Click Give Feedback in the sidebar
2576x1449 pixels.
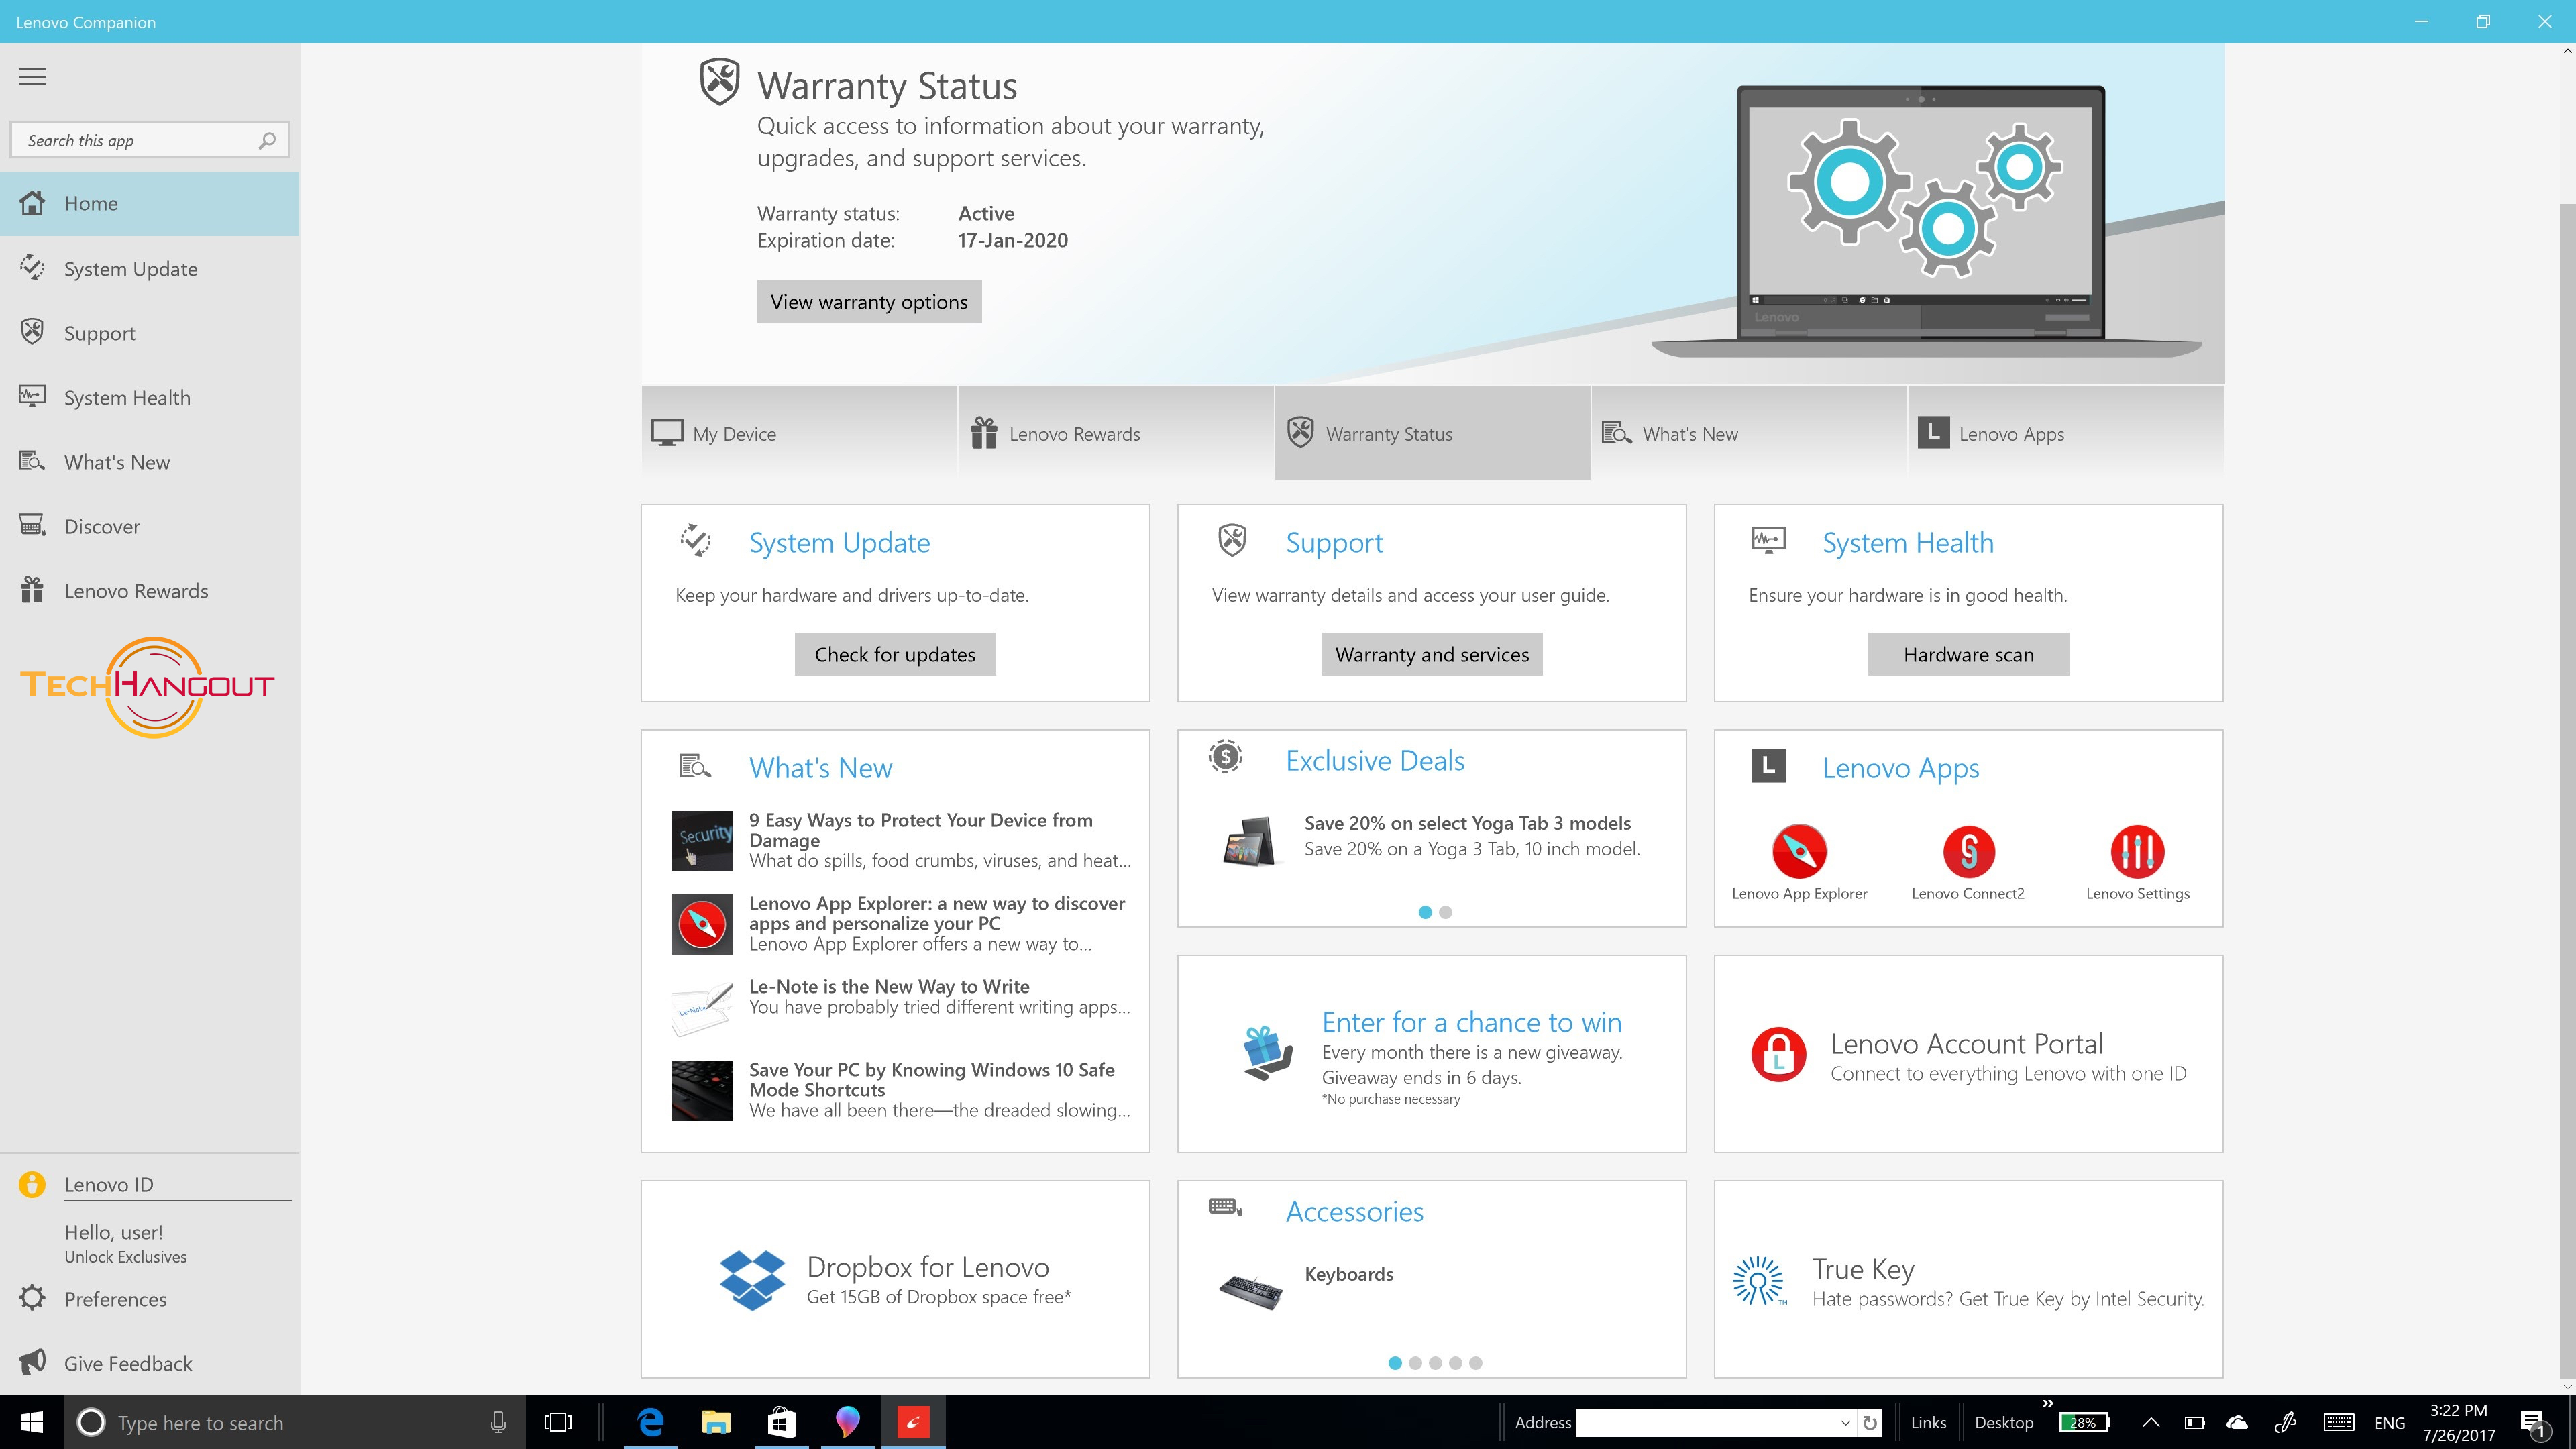pos(150,1364)
